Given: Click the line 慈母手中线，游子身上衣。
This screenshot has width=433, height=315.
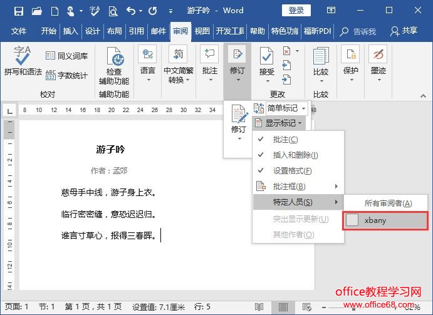Looking at the screenshot, I should tap(109, 192).
